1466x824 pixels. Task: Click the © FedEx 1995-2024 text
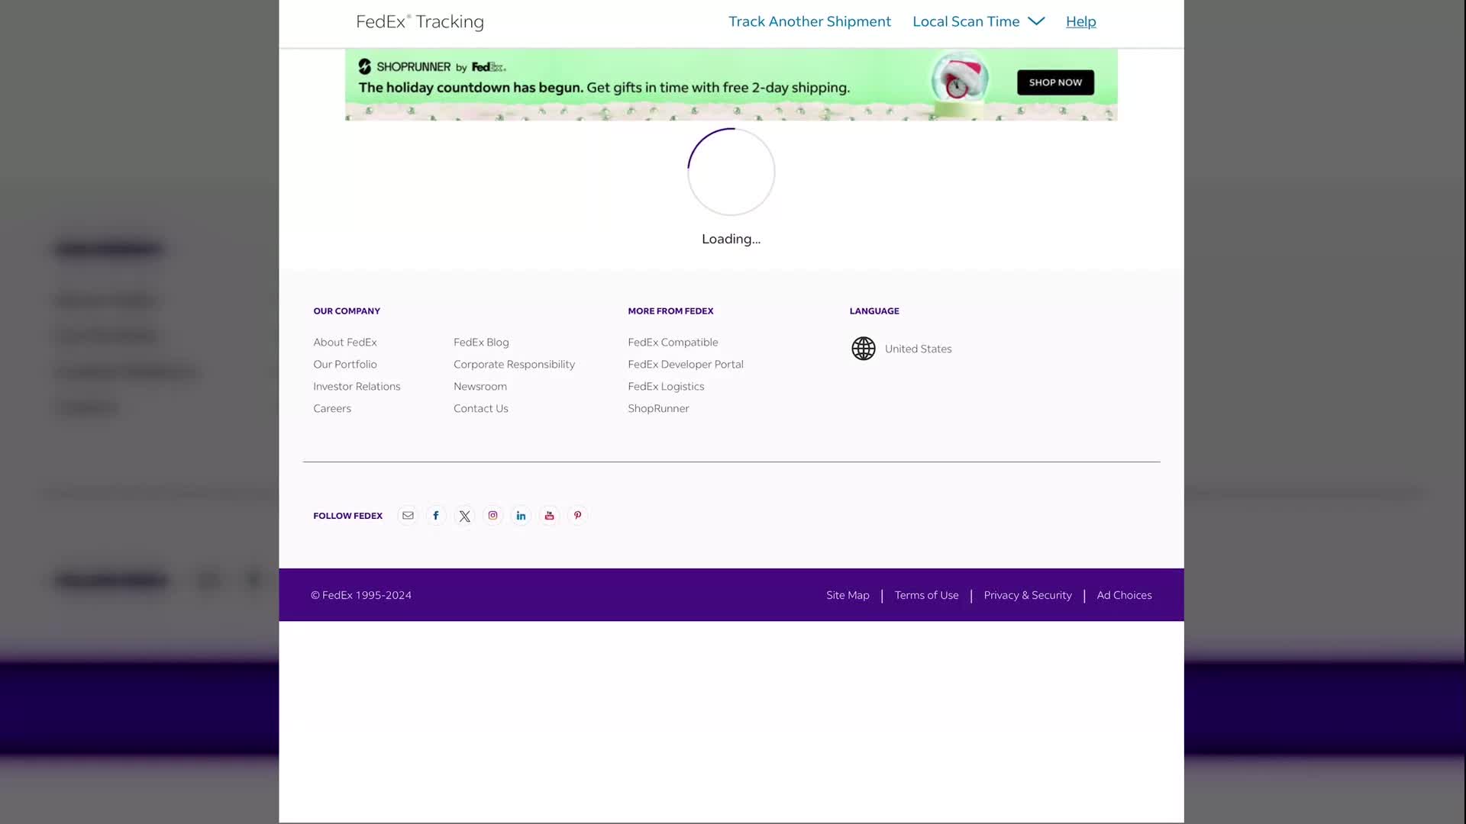point(361,595)
